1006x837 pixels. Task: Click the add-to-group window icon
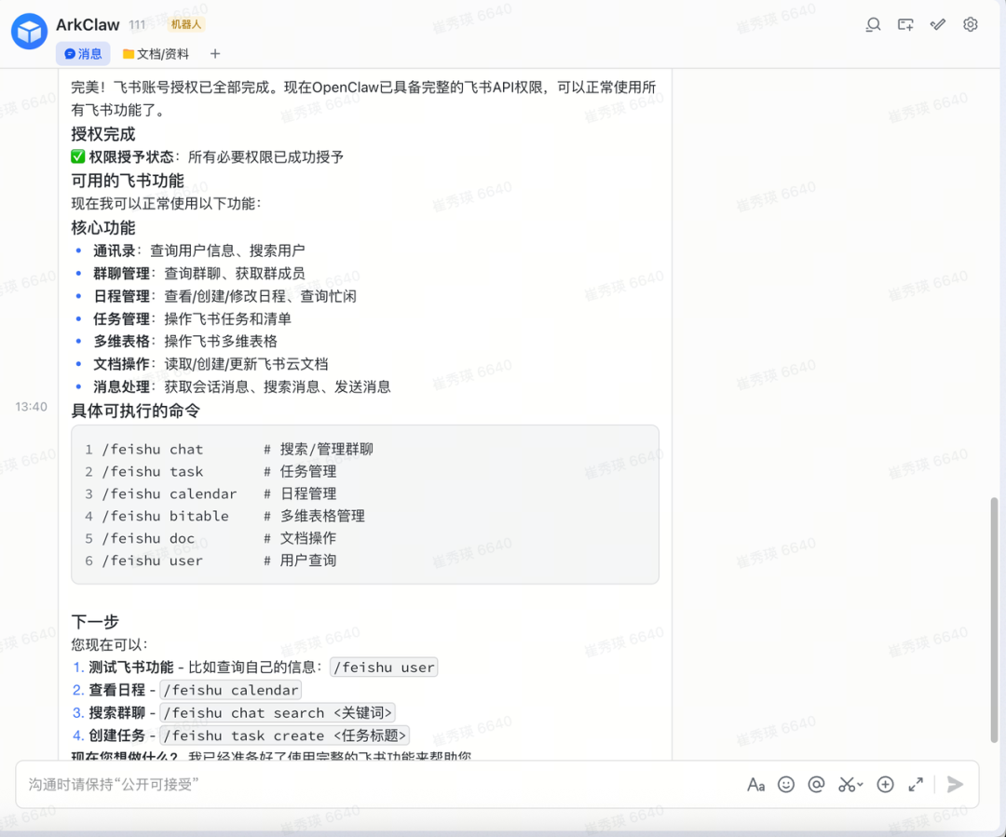click(905, 25)
